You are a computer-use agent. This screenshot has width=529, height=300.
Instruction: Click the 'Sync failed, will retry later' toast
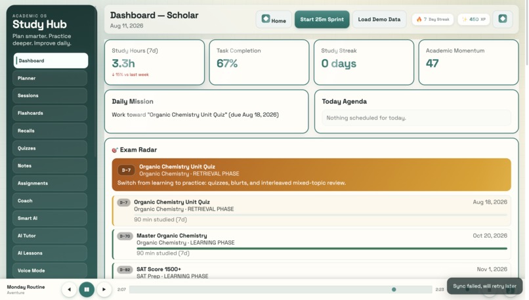point(484,286)
